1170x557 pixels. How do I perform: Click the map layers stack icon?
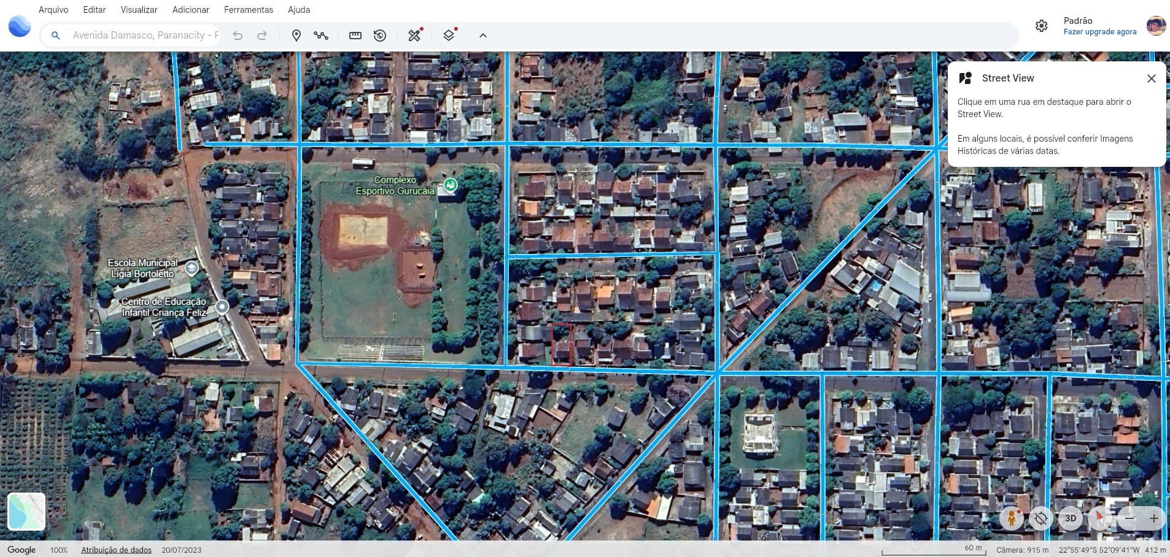[x=449, y=36]
